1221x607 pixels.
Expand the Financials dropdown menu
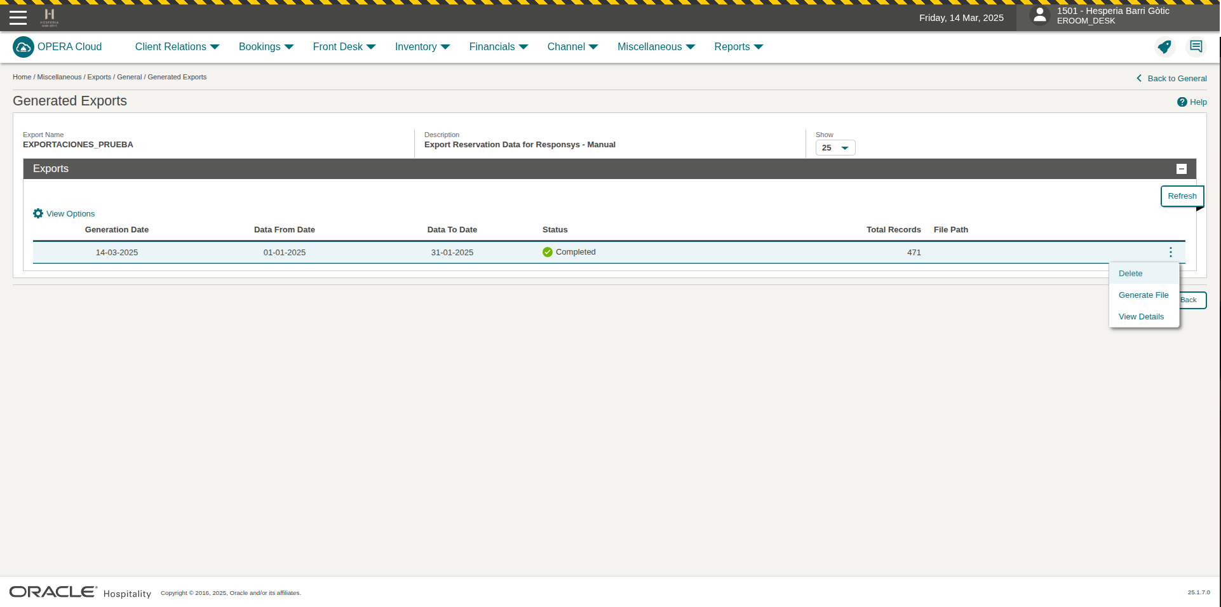(498, 47)
